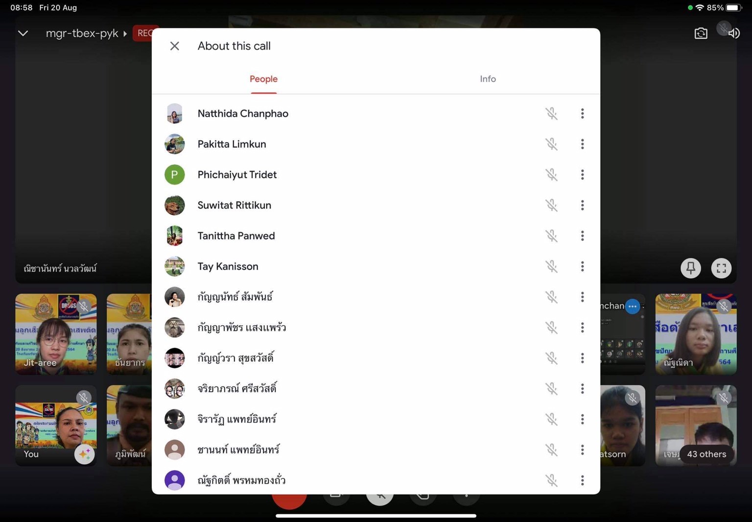
Task: Mute Natthida Chanphao's microphone
Action: click(552, 114)
